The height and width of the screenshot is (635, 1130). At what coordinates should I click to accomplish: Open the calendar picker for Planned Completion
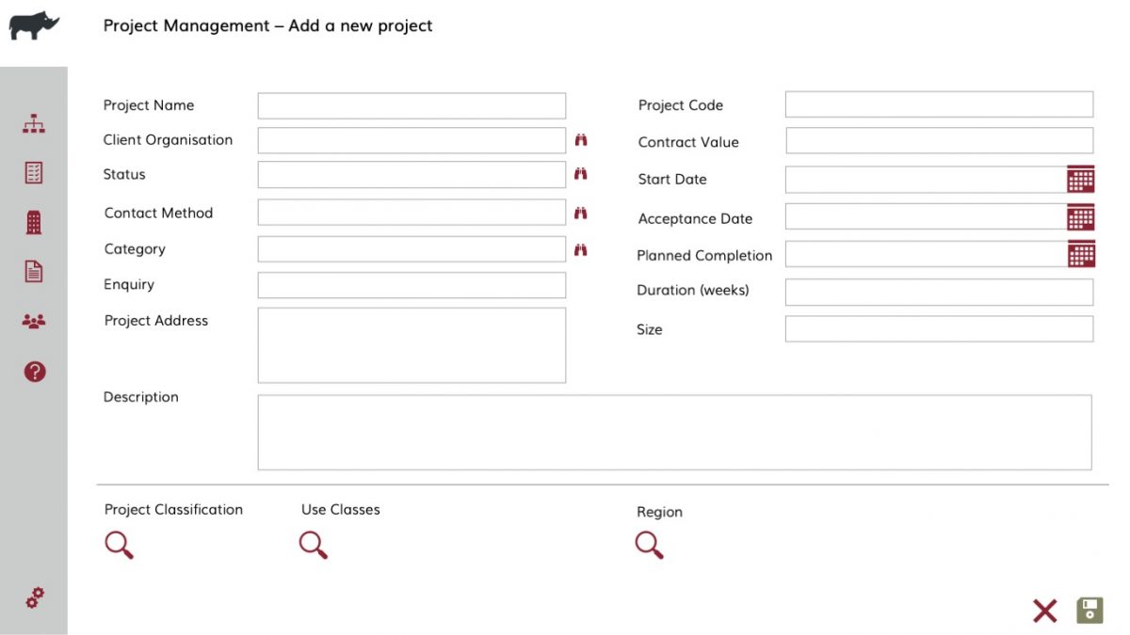[x=1081, y=253]
